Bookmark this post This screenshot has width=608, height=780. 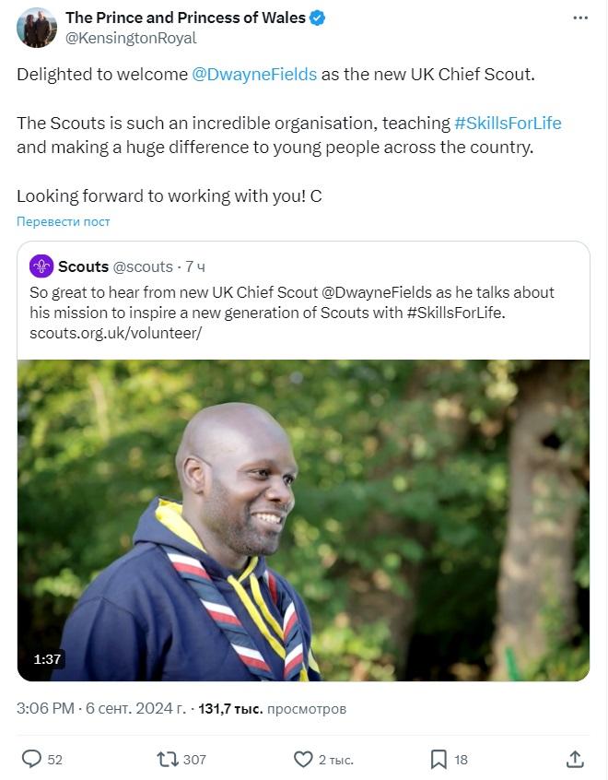click(x=439, y=759)
